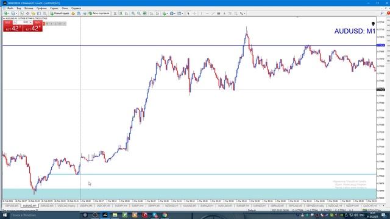
Task: Expand the indicators dropdown arrow
Action: pos(168,13)
